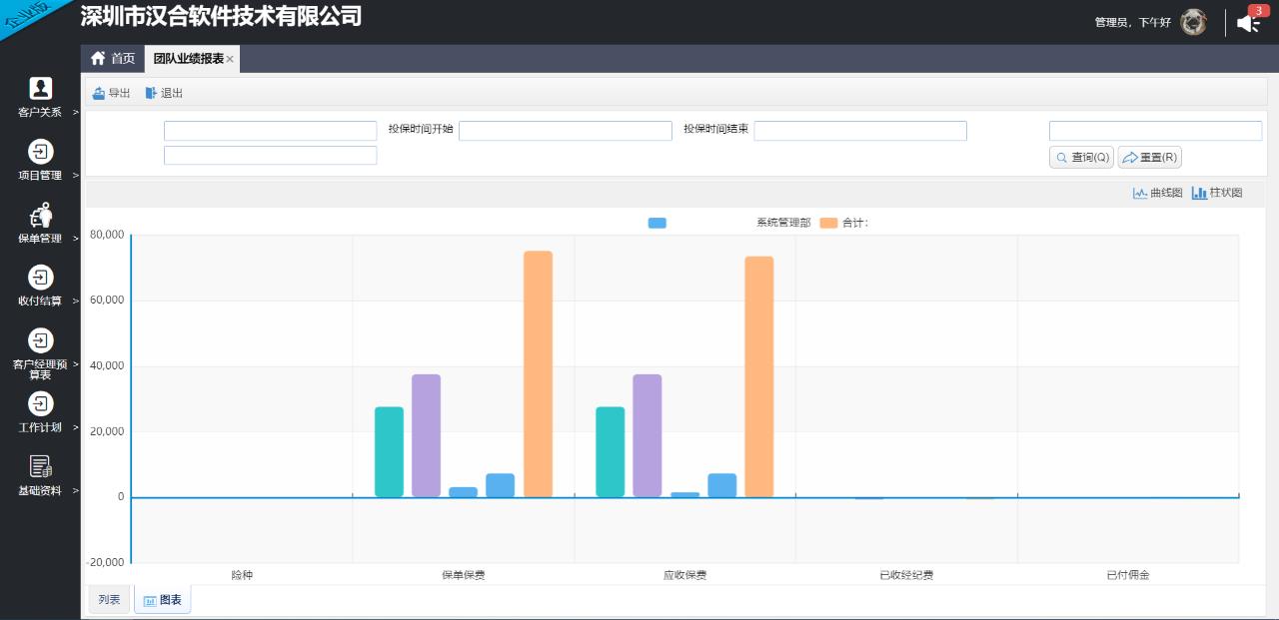Open the 客户关系 sidebar icon
Screen dimensions: 1279x620
coord(40,88)
